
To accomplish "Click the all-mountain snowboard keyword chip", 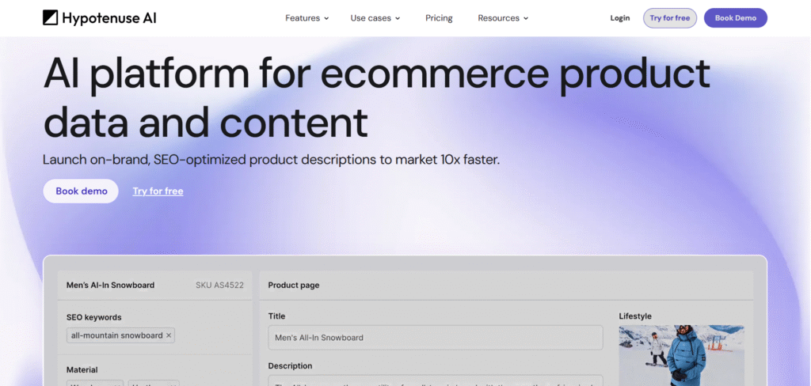I will pyautogui.click(x=116, y=335).
